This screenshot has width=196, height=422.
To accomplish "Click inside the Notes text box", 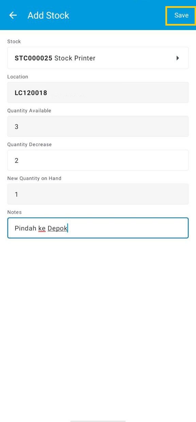I will 98,228.
